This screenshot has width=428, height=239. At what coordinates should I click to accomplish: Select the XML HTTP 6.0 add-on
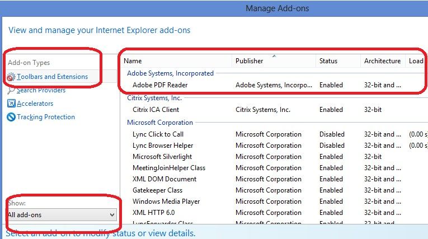(154, 213)
